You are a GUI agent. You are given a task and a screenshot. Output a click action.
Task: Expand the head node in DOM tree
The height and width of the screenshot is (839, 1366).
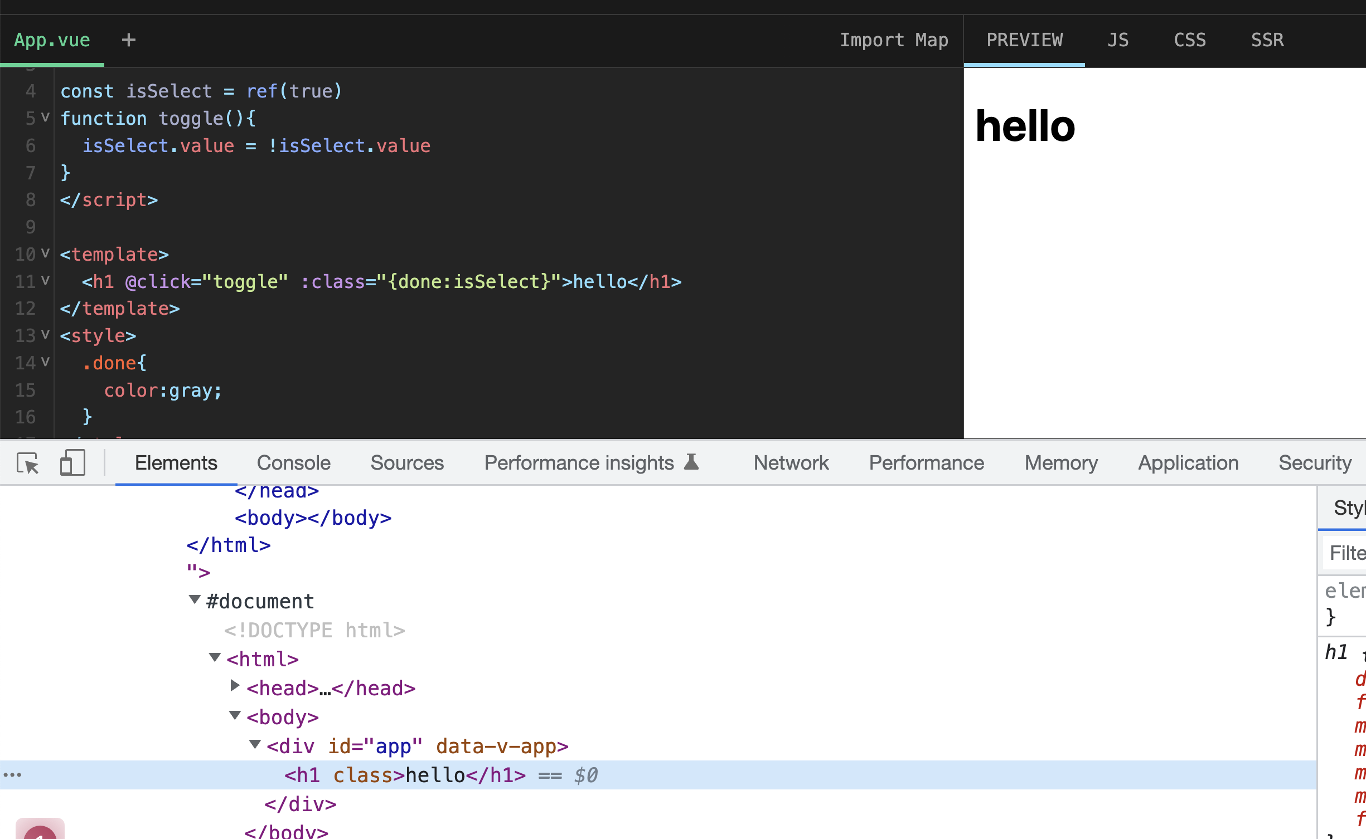[235, 686]
